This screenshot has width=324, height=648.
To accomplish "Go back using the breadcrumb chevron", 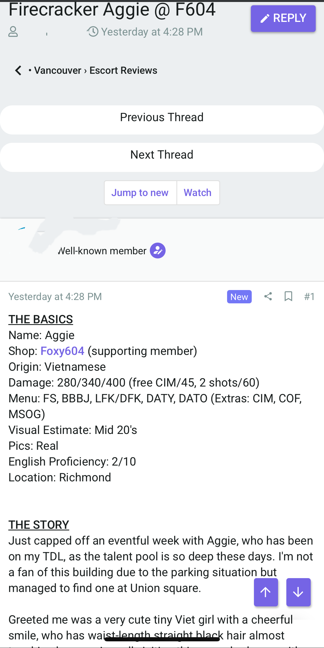I will (18, 70).
